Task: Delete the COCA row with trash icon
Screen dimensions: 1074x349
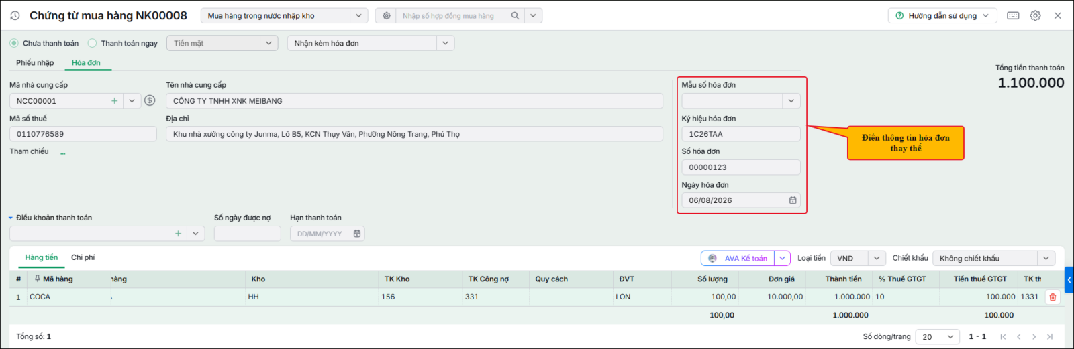Action: pos(1053,297)
